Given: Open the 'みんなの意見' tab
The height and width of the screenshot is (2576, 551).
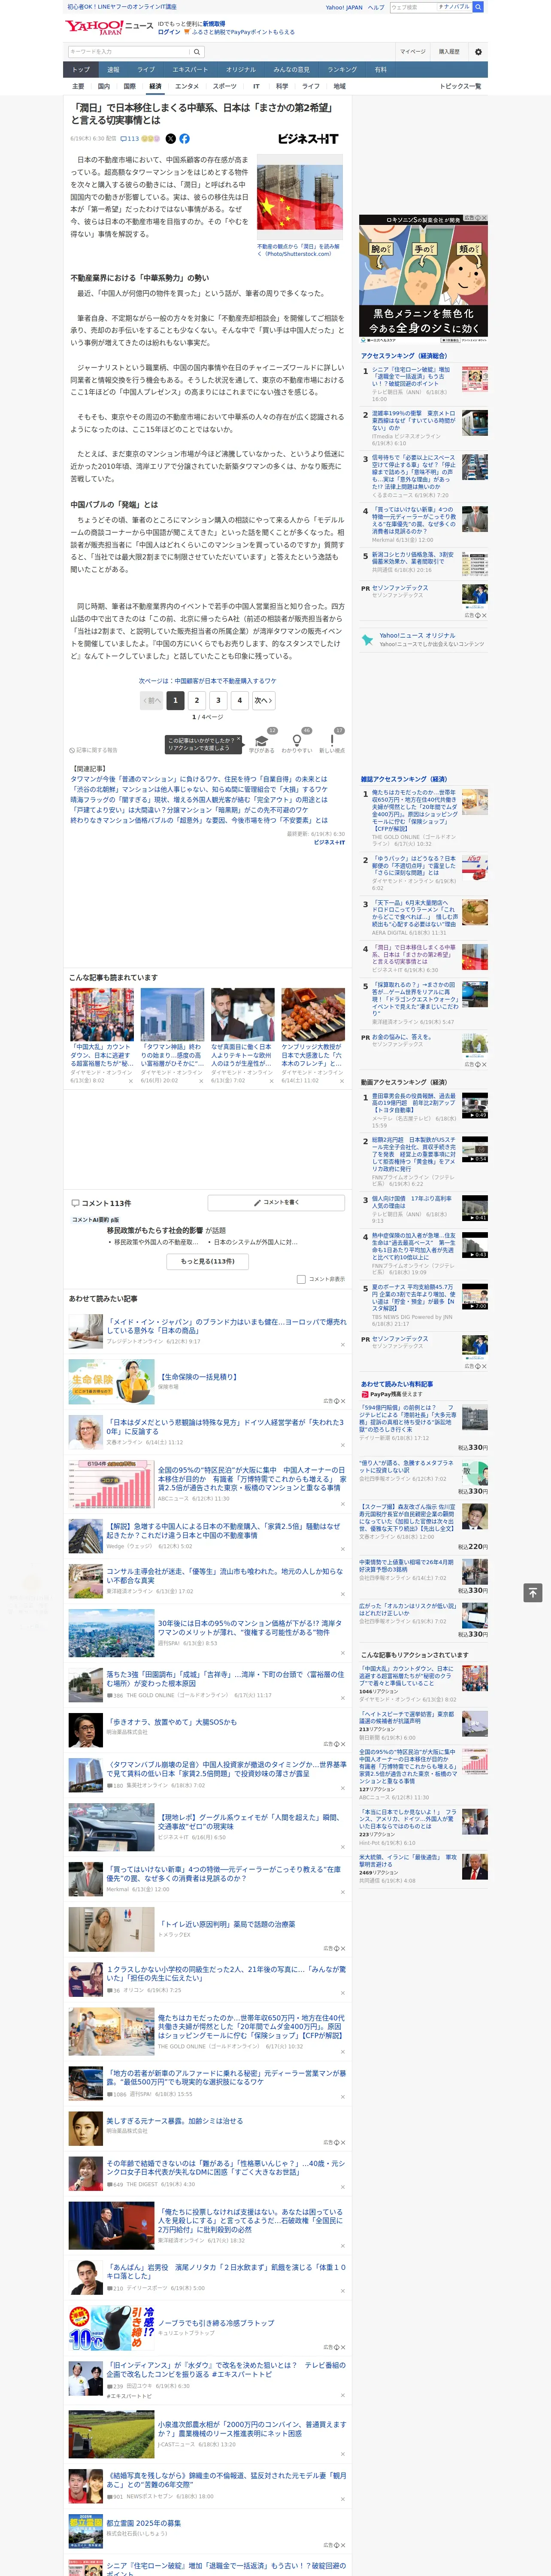Looking at the screenshot, I should 291,70.
